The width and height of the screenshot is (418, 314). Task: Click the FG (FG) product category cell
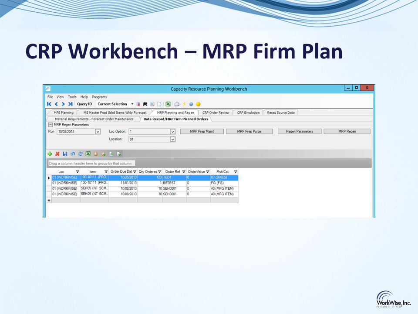224,183
